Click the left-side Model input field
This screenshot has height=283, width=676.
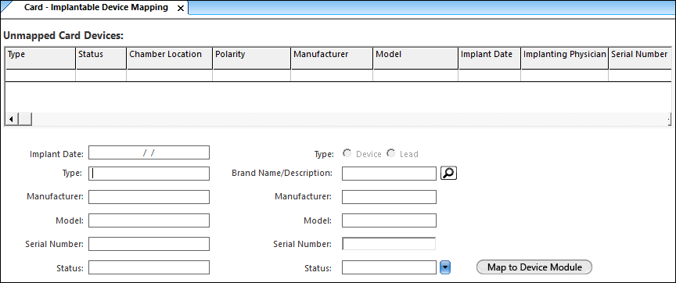149,220
